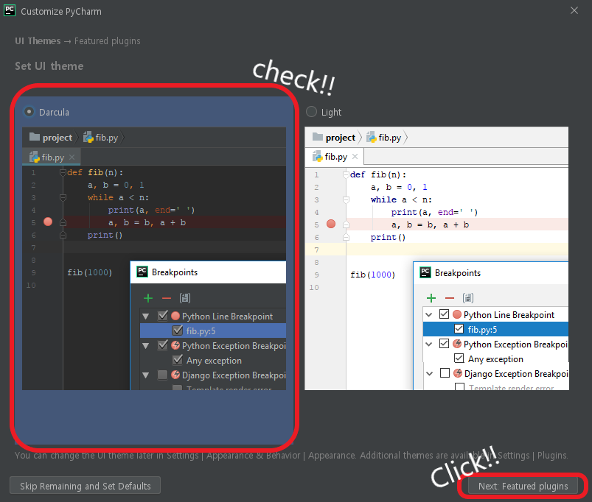This screenshot has height=502, width=592.
Task: Toggle Python Exception Breakpoint checkbox in Light preview
Action: [445, 343]
